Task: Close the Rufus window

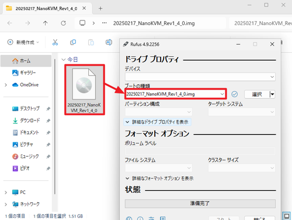Action: click(x=272, y=44)
